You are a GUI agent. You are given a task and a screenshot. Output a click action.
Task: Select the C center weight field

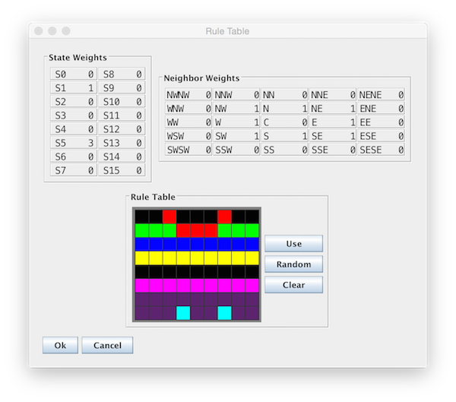point(285,122)
